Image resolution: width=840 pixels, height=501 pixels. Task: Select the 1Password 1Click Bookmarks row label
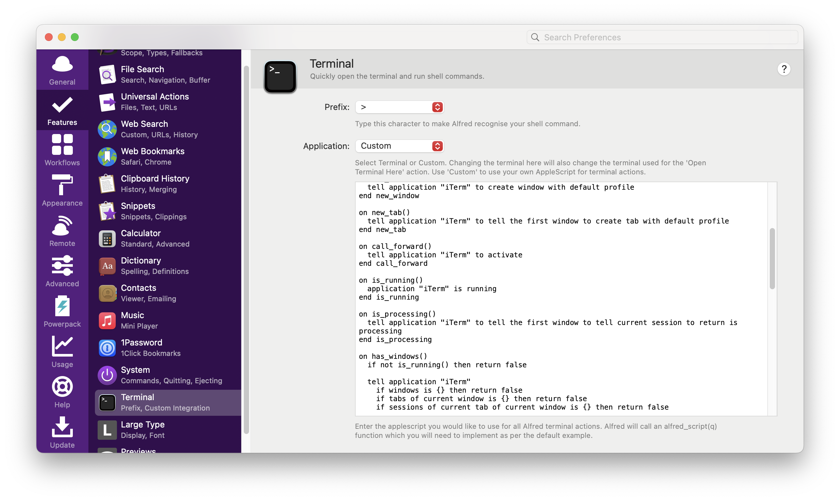pos(151,348)
